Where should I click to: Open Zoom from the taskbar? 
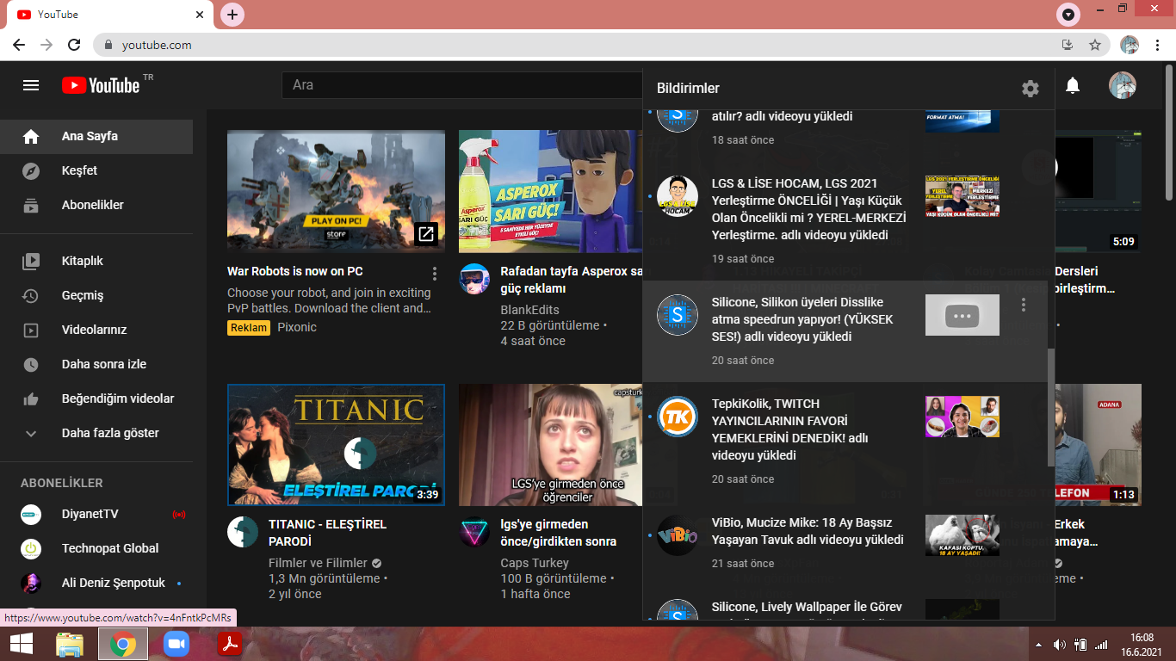point(176,644)
